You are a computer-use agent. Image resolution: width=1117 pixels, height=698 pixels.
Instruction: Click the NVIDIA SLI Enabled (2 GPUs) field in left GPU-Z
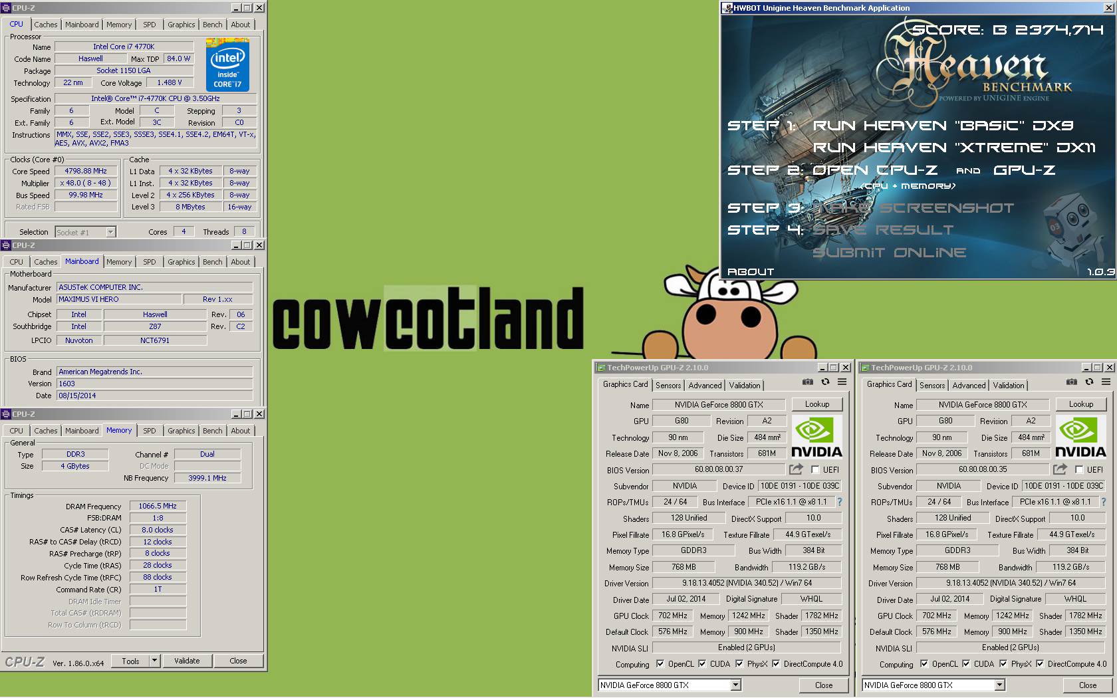pos(747,647)
